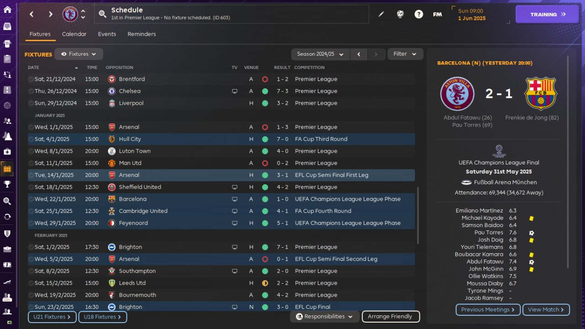Open the Competitions trophy icon

pyautogui.click(x=7, y=185)
